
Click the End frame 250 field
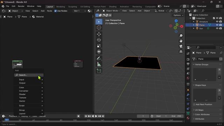[176, 116]
